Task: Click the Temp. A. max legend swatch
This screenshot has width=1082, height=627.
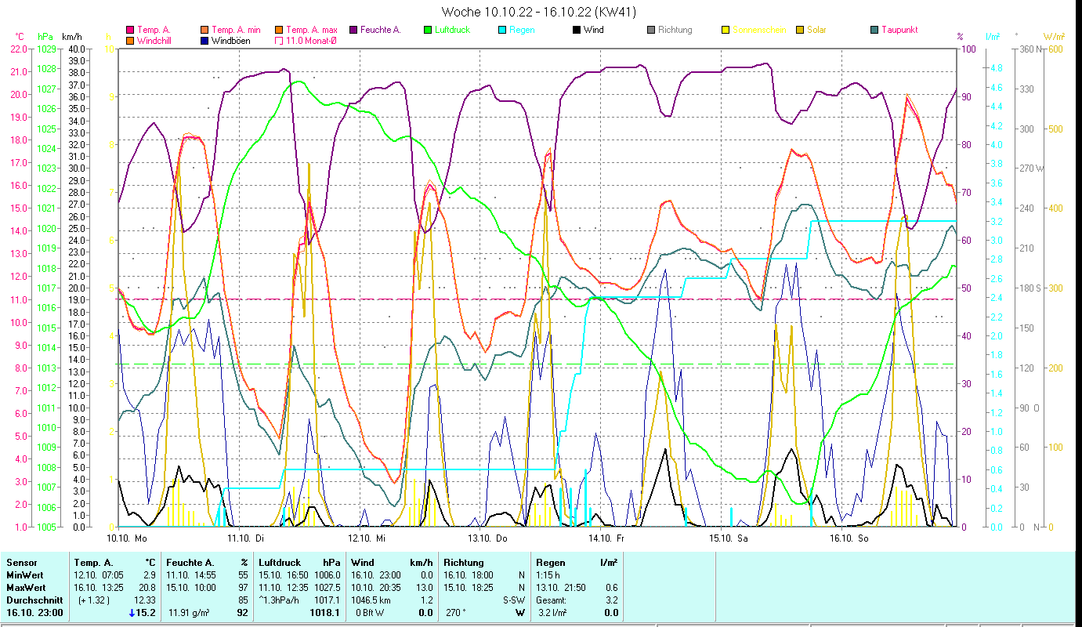Action: [x=279, y=30]
